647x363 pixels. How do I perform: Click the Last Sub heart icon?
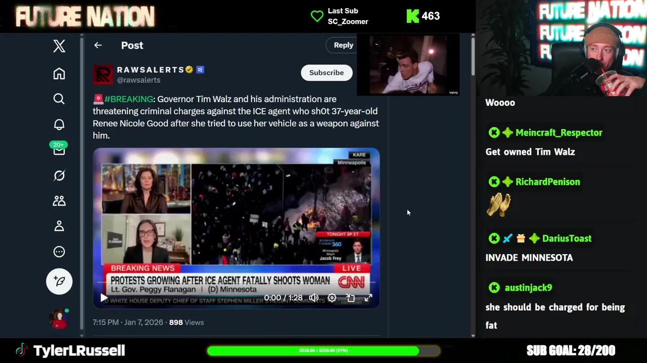tap(317, 16)
